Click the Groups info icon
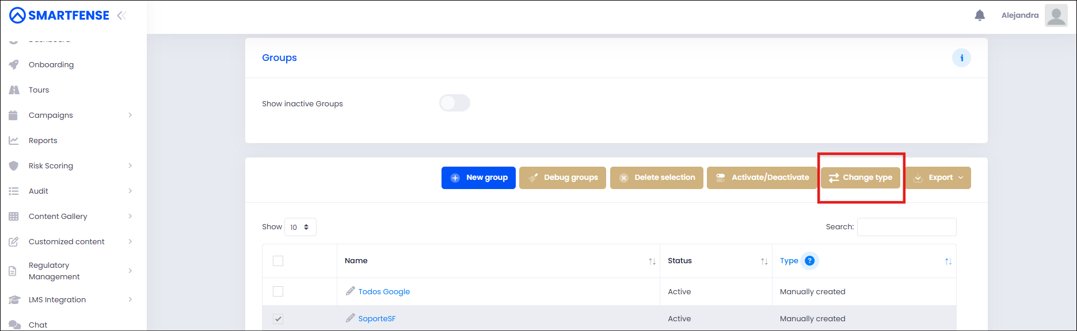The width and height of the screenshot is (1077, 331). click(x=961, y=58)
